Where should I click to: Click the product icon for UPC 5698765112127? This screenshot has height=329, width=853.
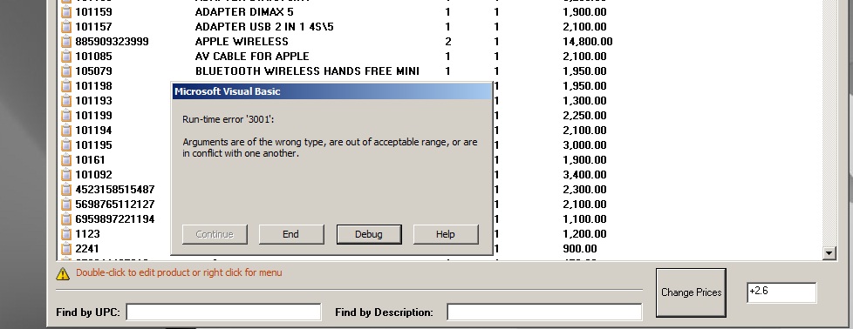[x=65, y=205]
